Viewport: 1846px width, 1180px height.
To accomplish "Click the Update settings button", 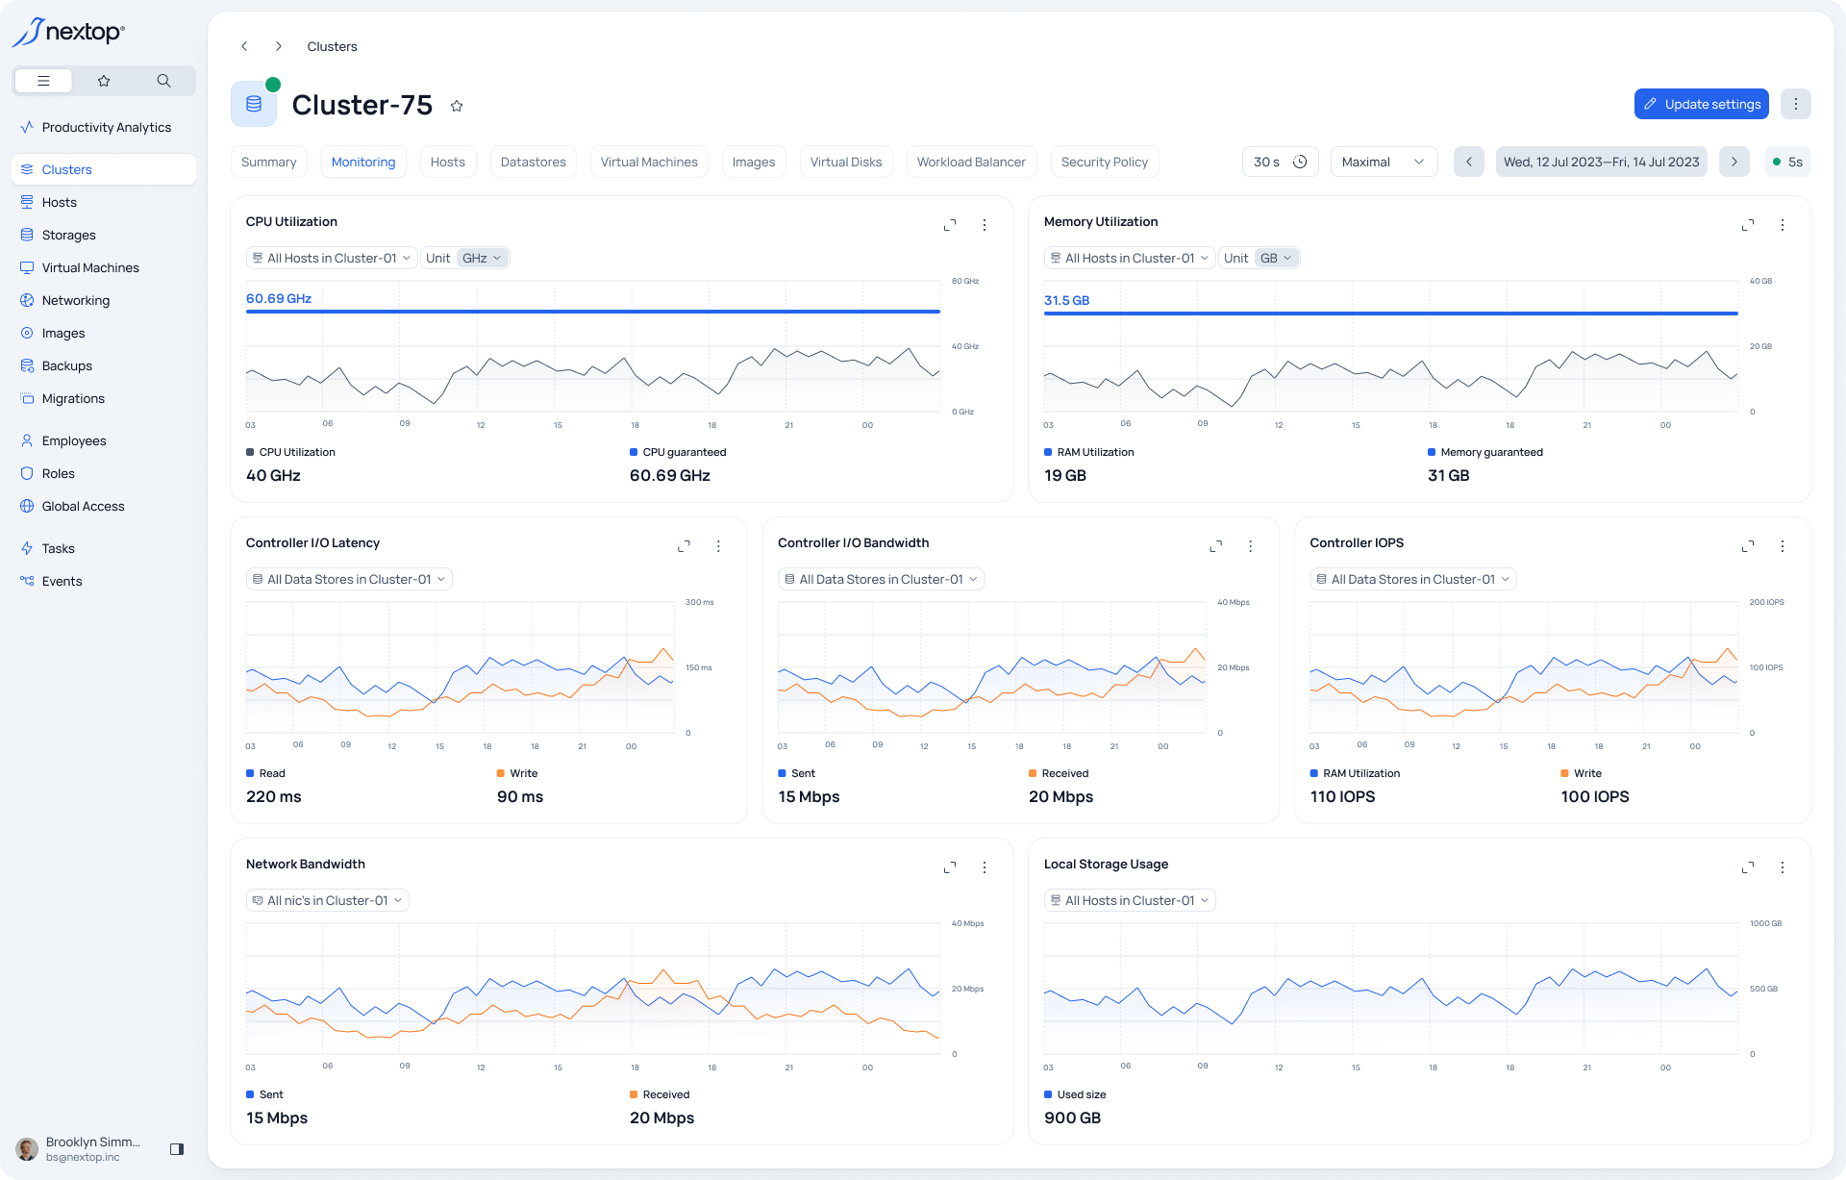I will [1702, 104].
